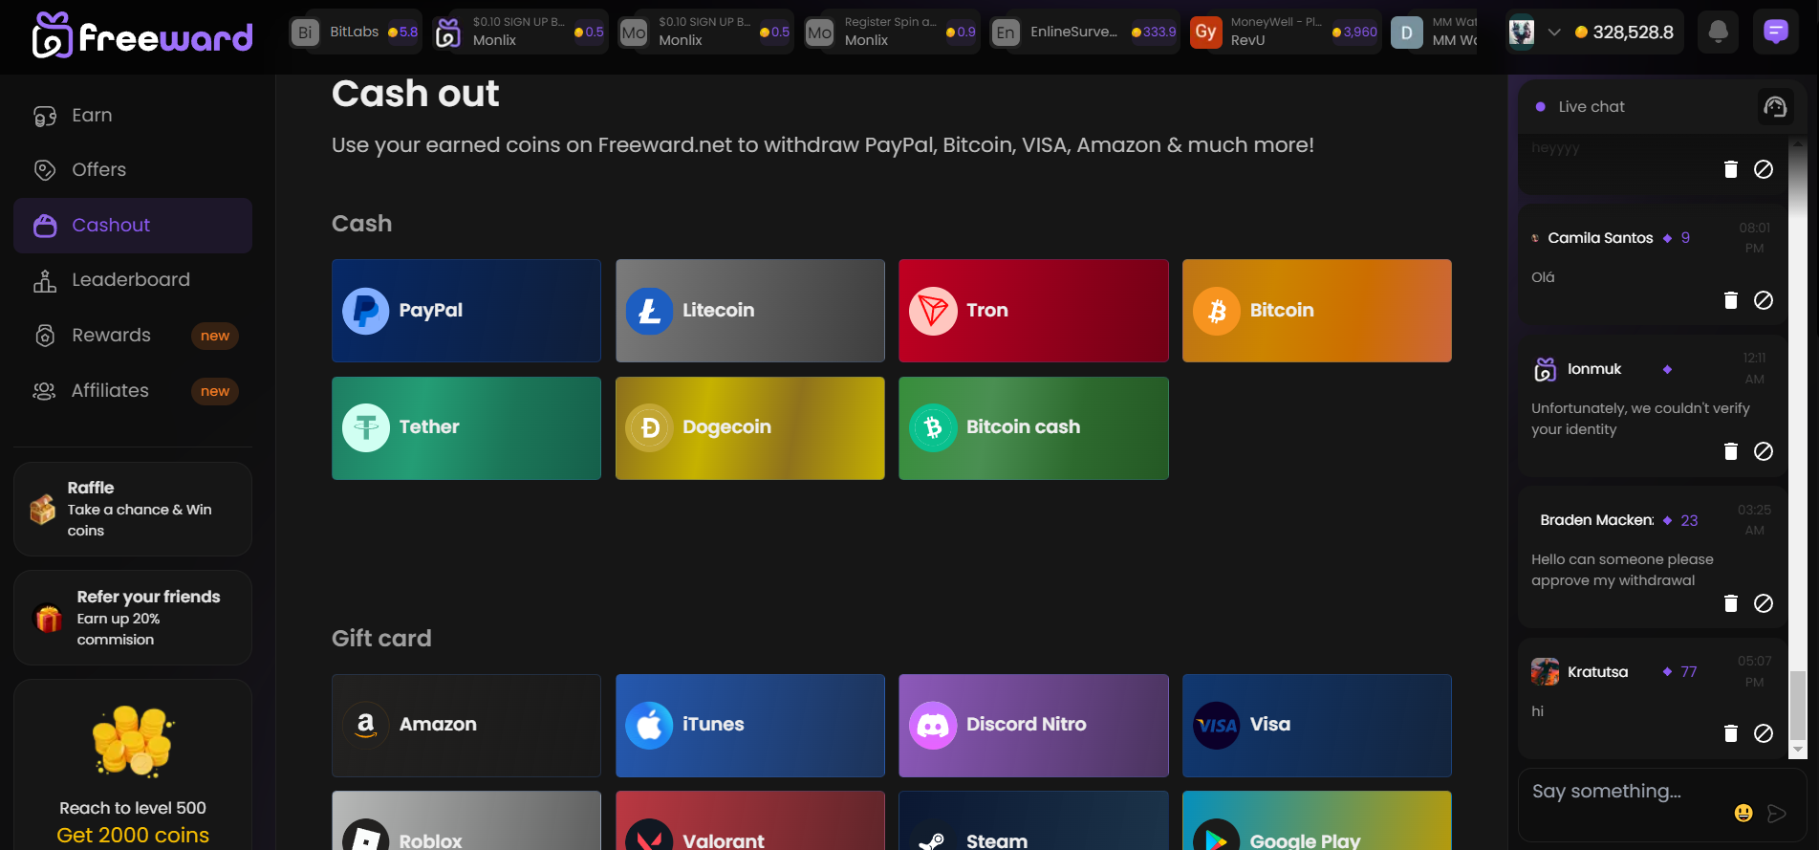Click the Visa logo icon

(x=1217, y=725)
